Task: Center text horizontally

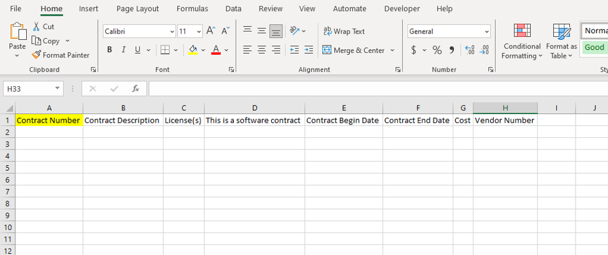Action: [x=262, y=50]
